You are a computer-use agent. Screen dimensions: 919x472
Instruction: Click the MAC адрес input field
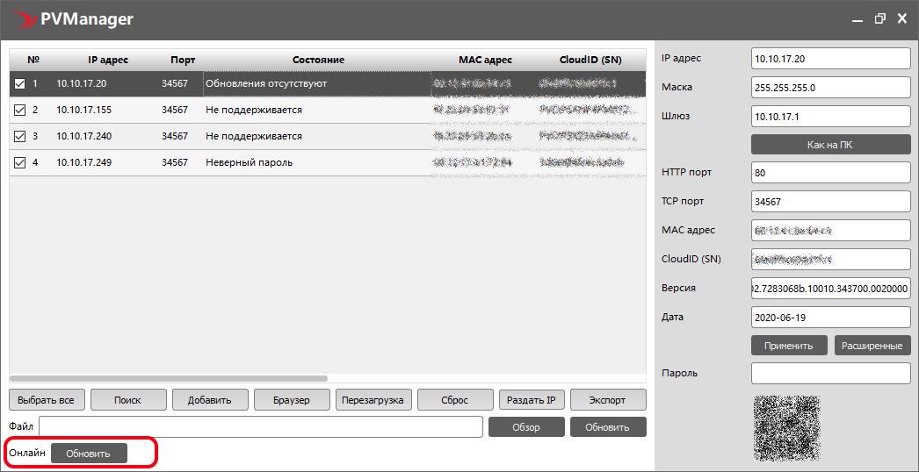[830, 230]
